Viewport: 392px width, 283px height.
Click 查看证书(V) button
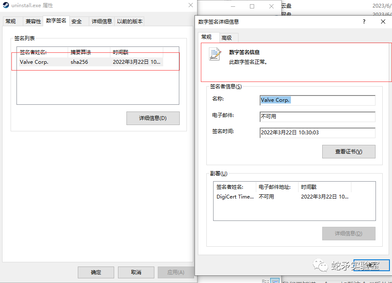pos(349,152)
